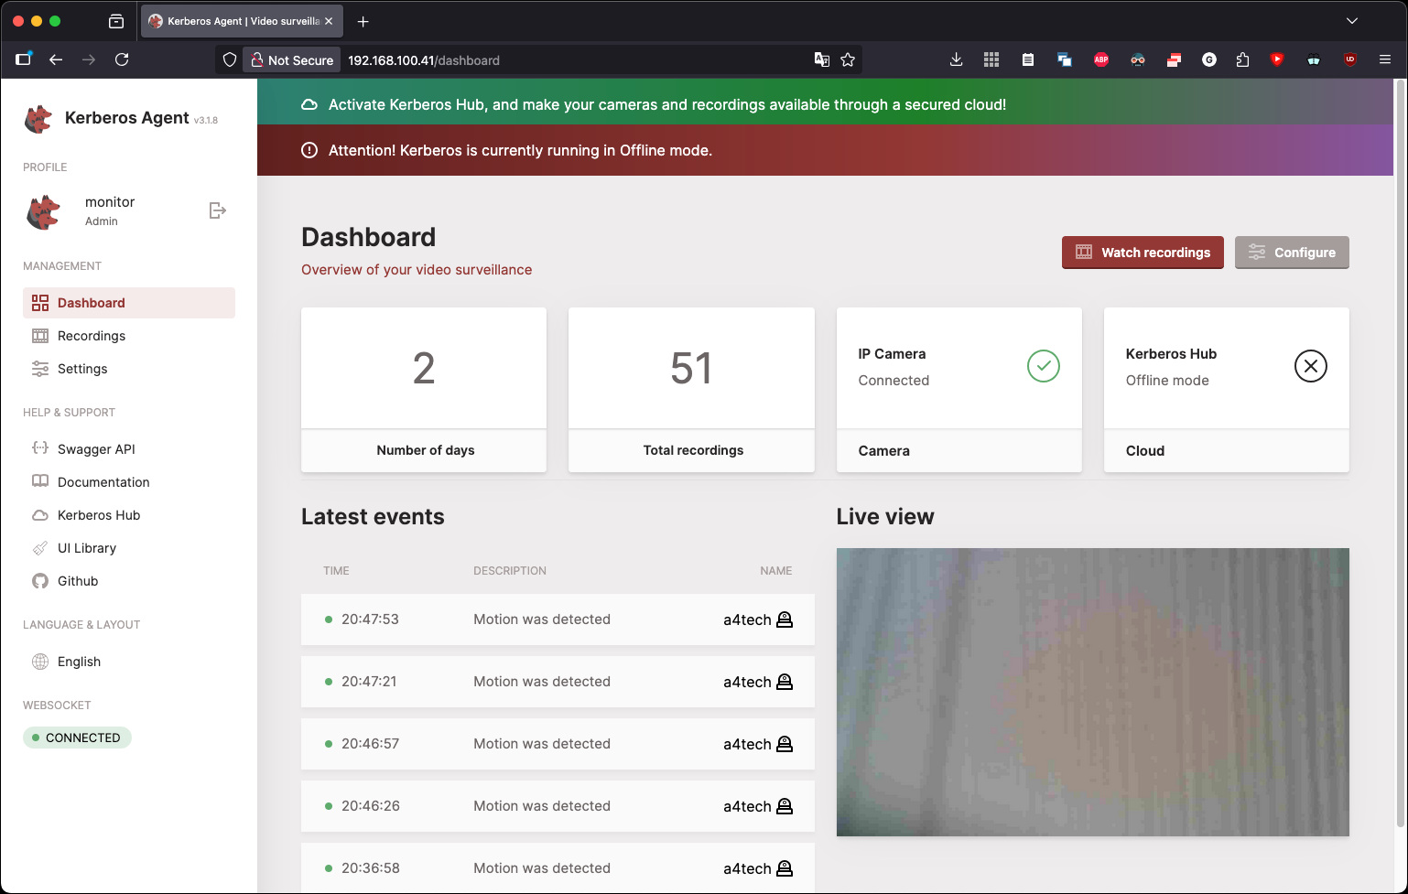Select English language option
Image resolution: width=1408 pixels, height=894 pixels.
coord(129,662)
